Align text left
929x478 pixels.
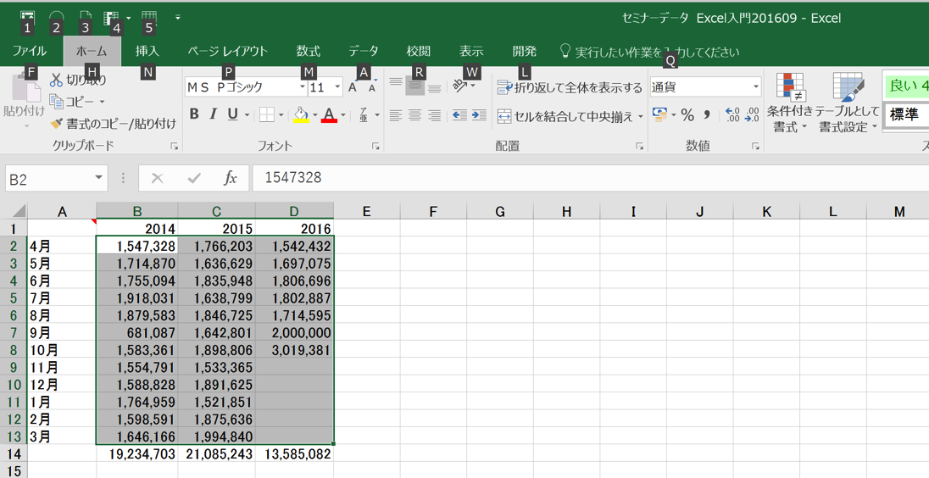point(396,115)
